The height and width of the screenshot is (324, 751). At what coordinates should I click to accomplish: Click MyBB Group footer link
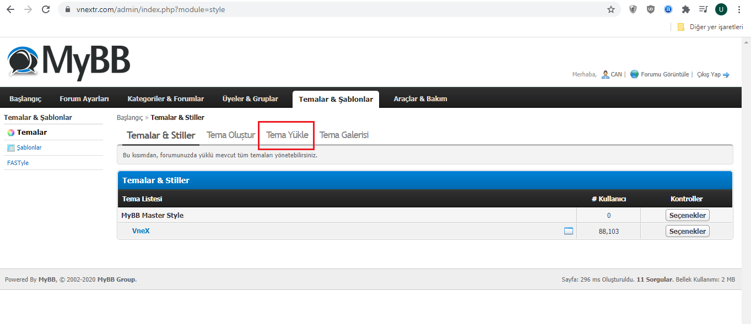click(x=116, y=279)
